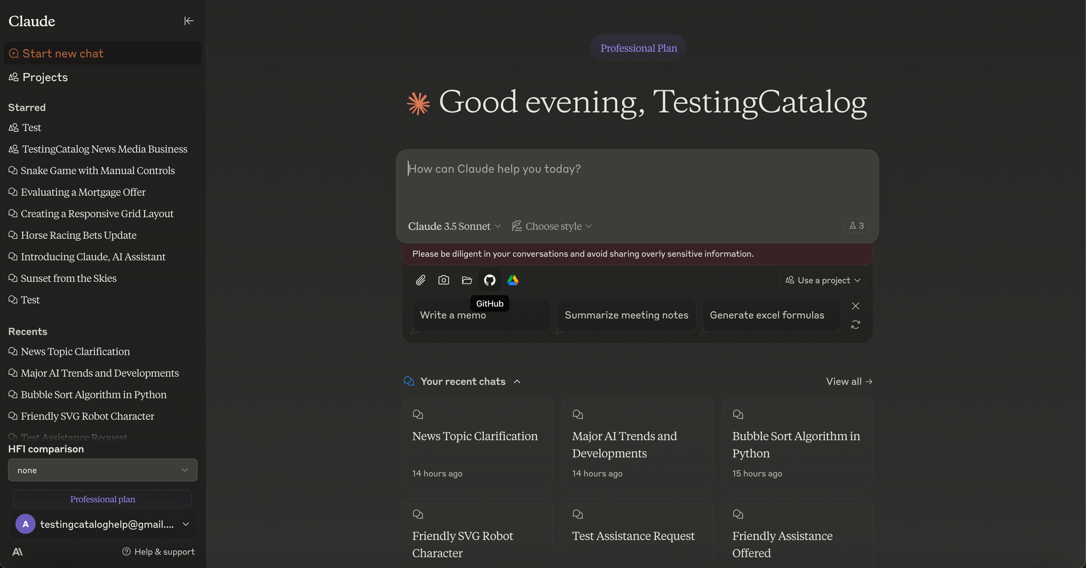Click the Professional Plan badge at top
The width and height of the screenshot is (1086, 568).
pos(639,48)
